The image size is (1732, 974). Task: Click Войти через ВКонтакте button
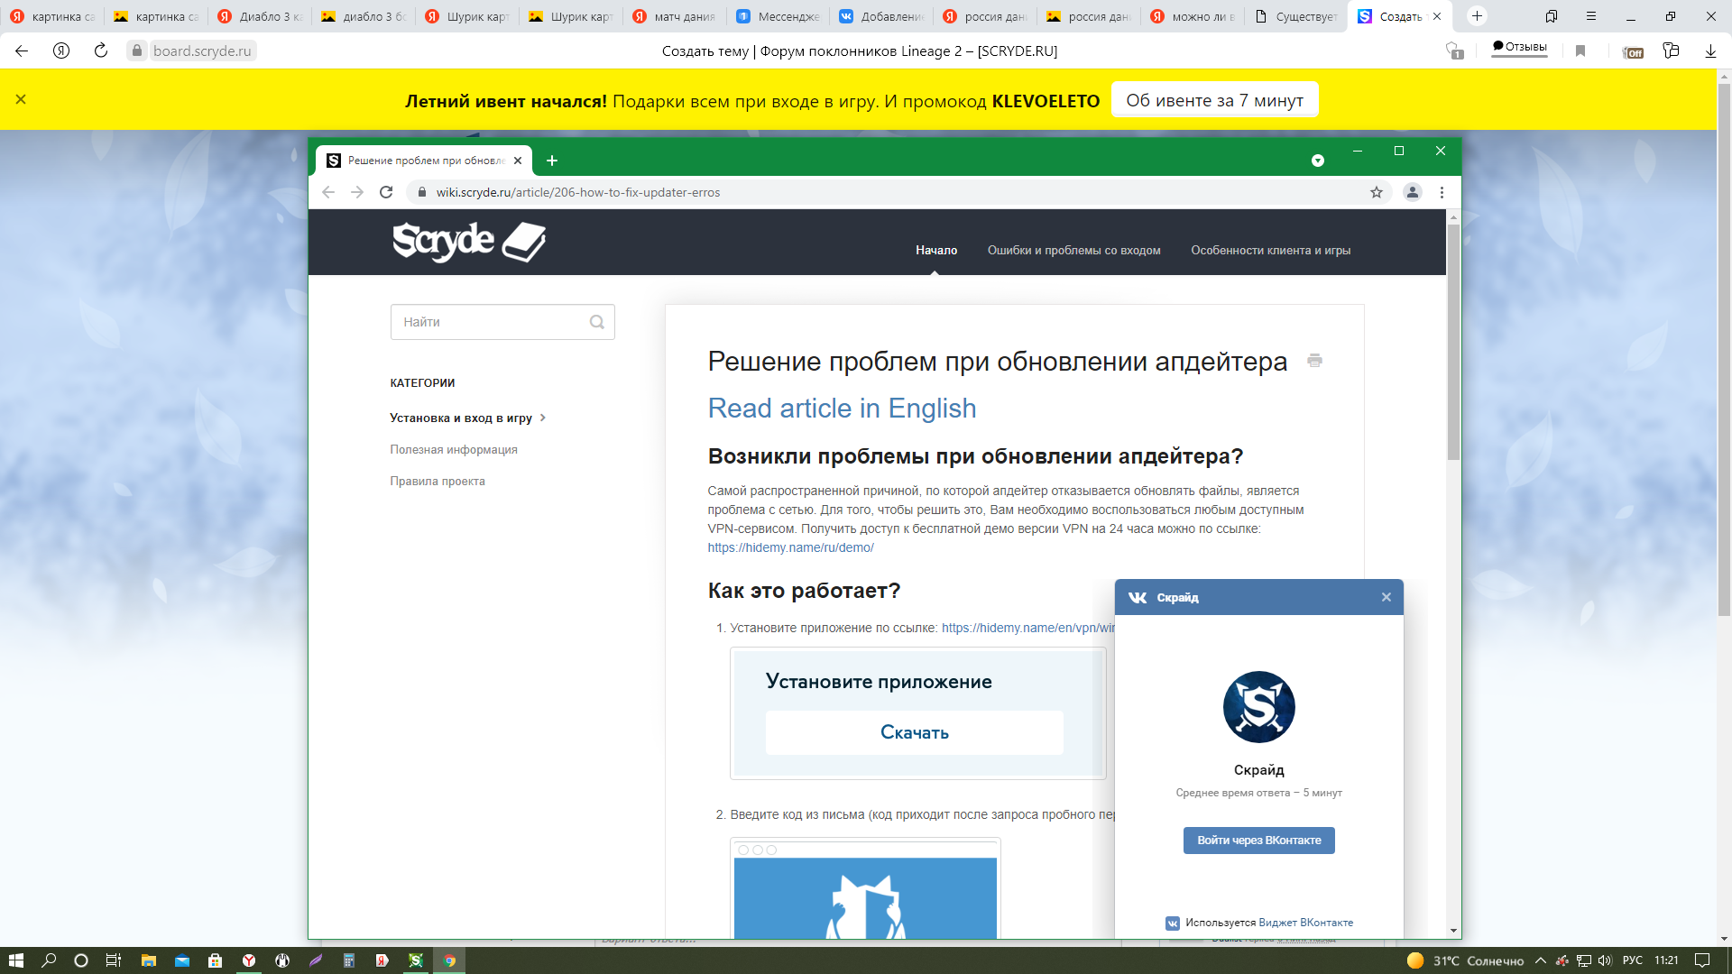tap(1258, 840)
